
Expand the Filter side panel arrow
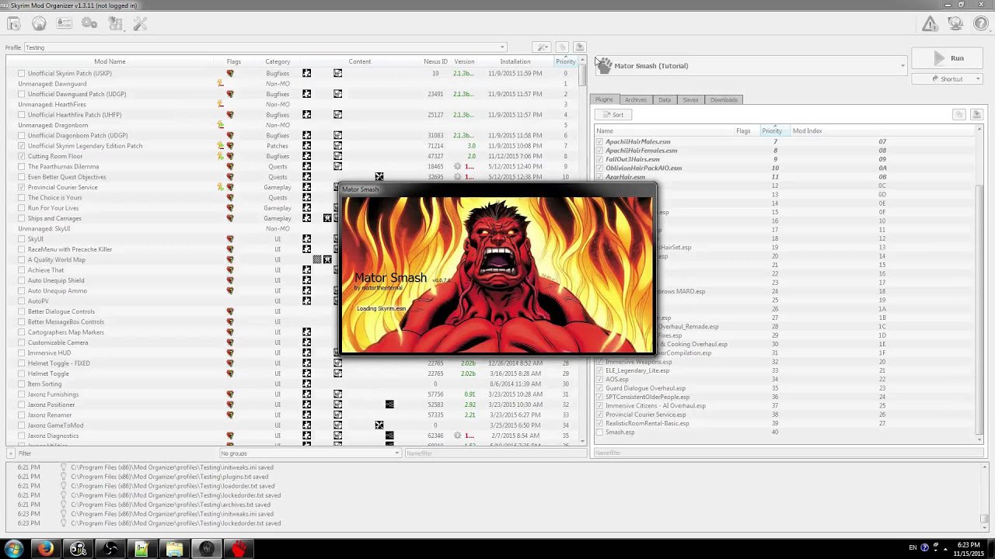pos(10,453)
